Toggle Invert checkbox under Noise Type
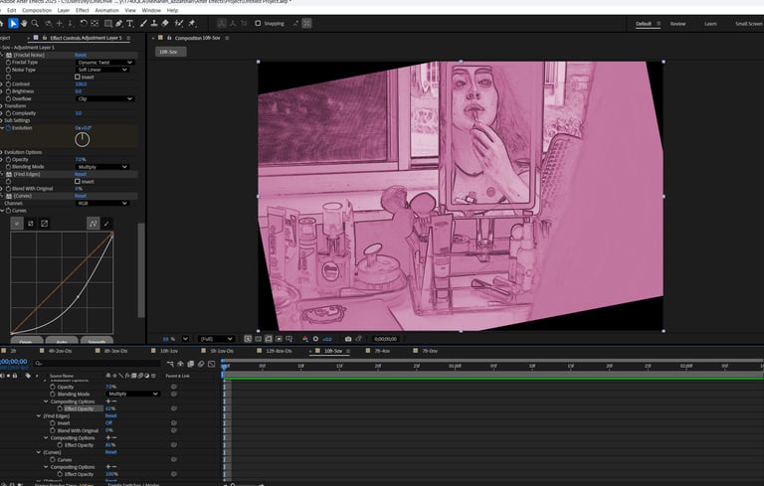764x486 pixels. [x=79, y=77]
